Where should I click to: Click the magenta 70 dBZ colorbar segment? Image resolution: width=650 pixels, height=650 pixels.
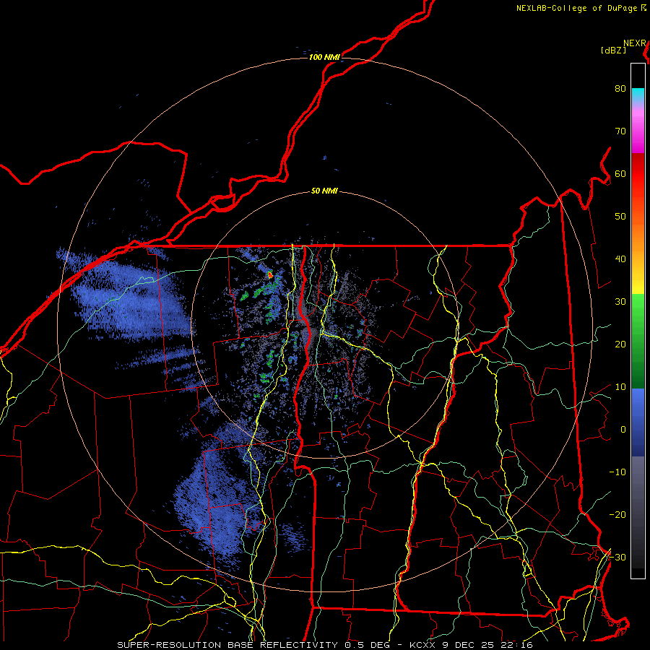coord(638,133)
